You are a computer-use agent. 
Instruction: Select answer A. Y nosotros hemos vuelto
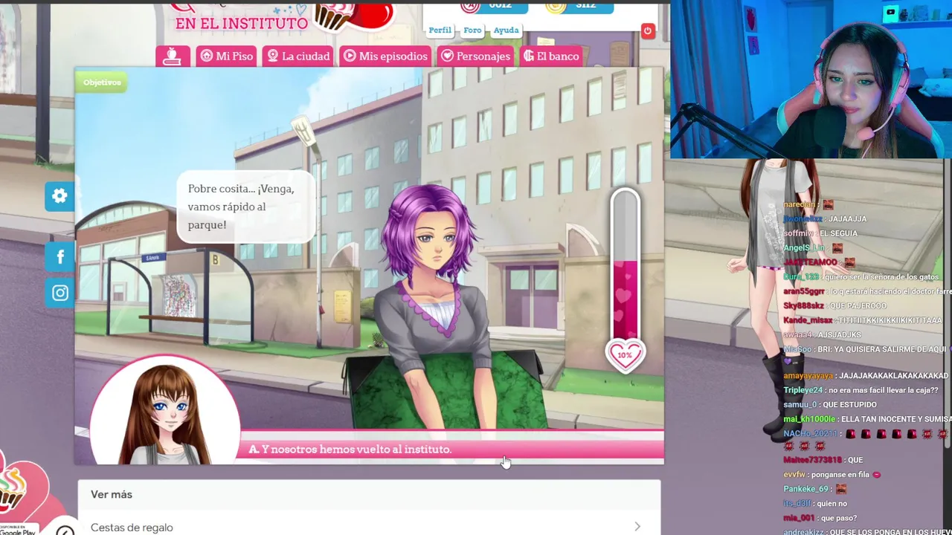pyautogui.click(x=451, y=449)
